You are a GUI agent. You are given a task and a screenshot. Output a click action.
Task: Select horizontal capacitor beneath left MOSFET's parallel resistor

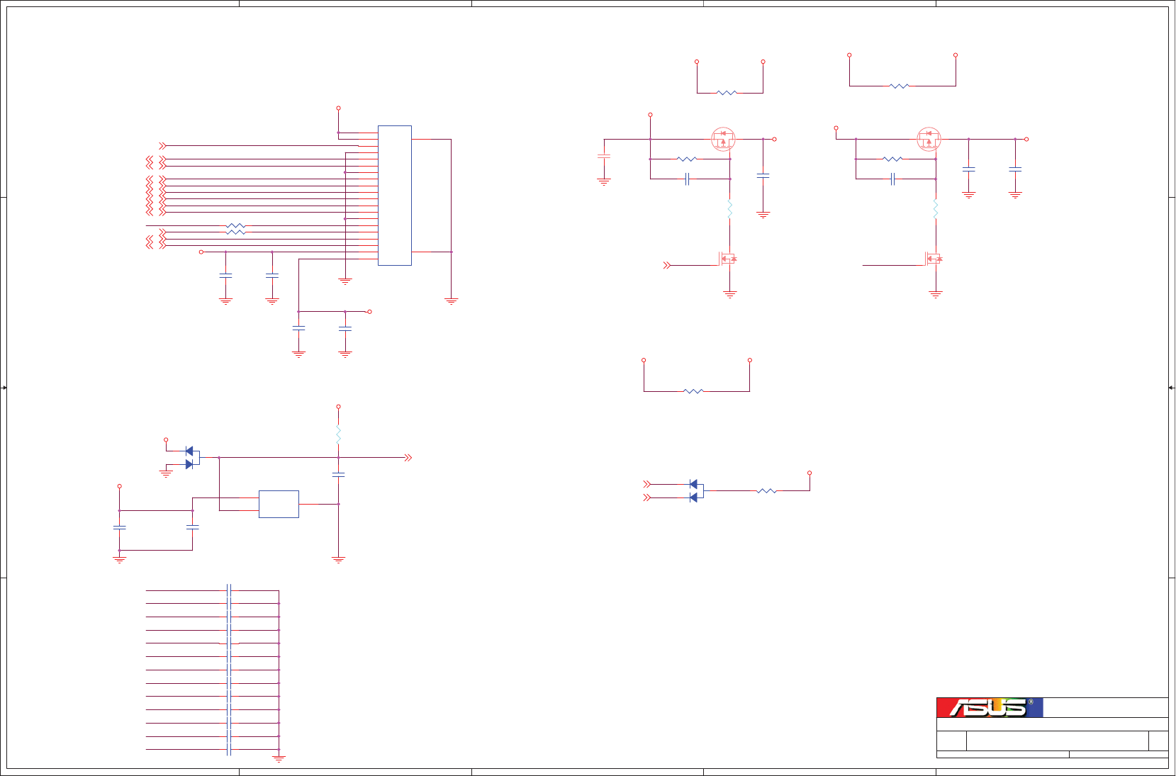pos(688,179)
